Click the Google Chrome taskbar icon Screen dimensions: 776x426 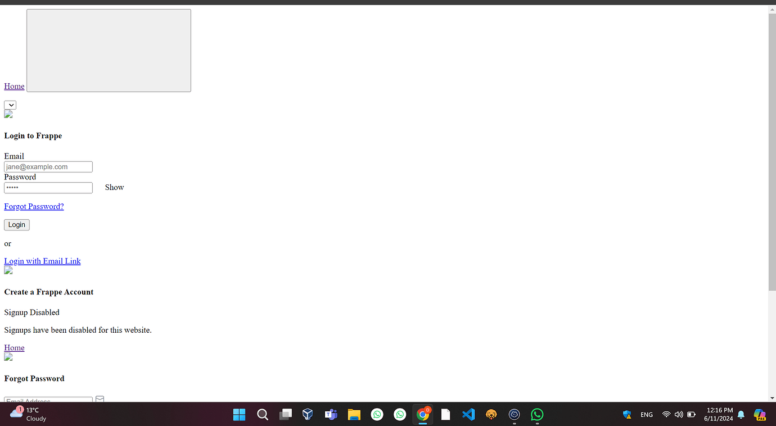pos(423,415)
